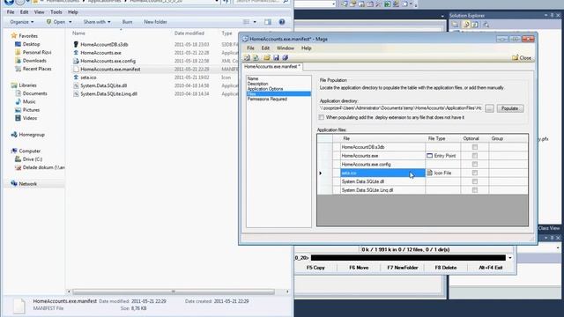Click the Sign manifest icon in Mage toolbar
This screenshot has width=564, height=317.
click(x=286, y=57)
